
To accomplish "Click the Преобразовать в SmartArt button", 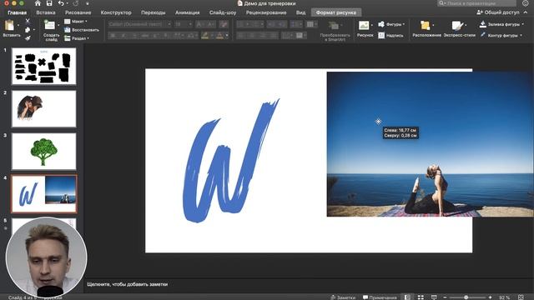I will [x=335, y=31].
